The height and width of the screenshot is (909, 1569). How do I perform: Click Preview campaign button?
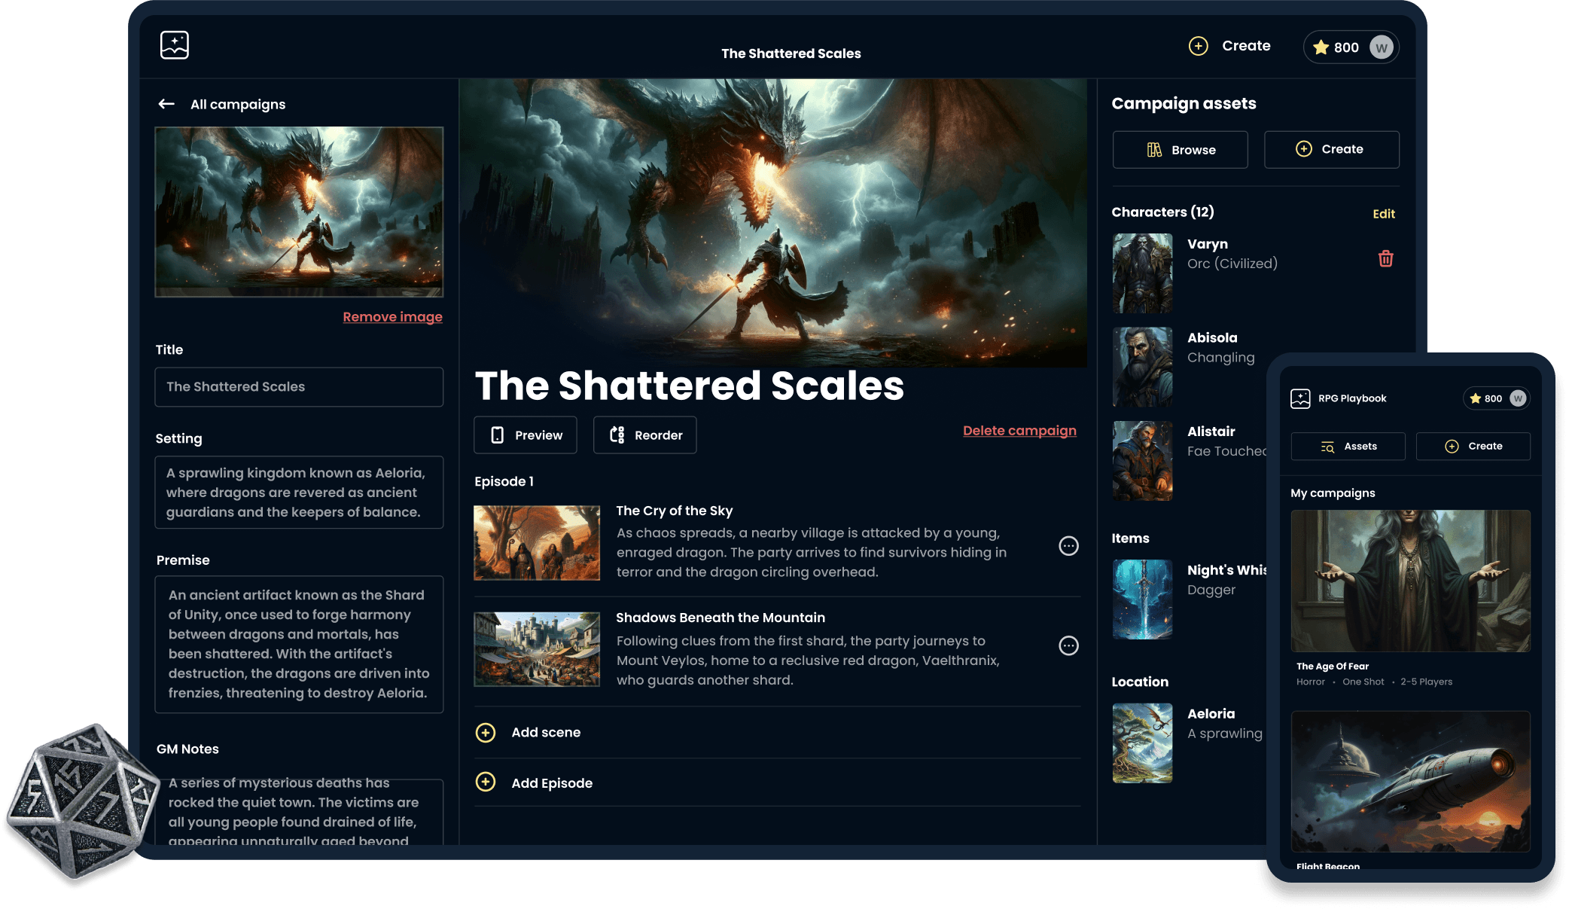[x=526, y=435]
